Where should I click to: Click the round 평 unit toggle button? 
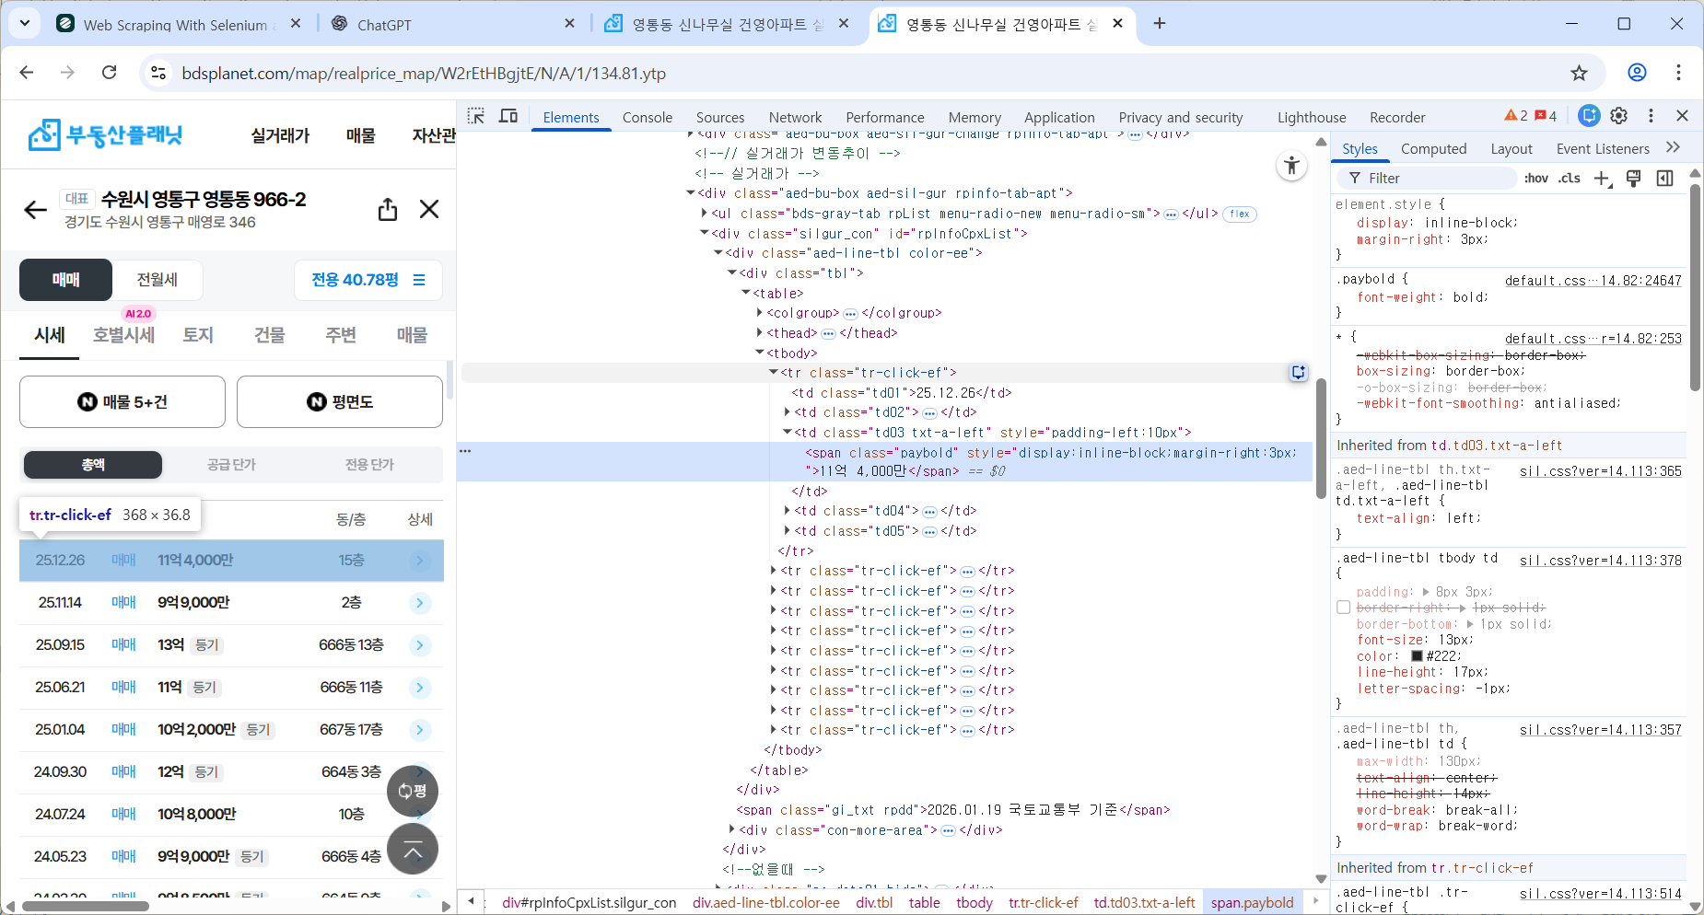coord(413,791)
